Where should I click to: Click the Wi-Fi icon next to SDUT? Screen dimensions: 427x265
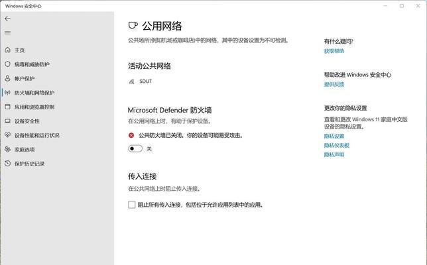[x=131, y=81]
